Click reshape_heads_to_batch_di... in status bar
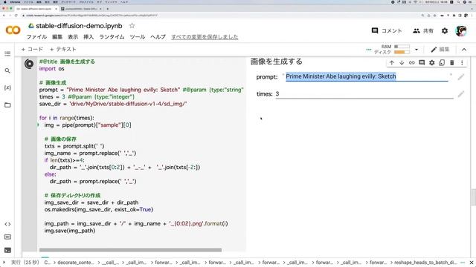This screenshot has height=267, width=476. tap(425, 263)
